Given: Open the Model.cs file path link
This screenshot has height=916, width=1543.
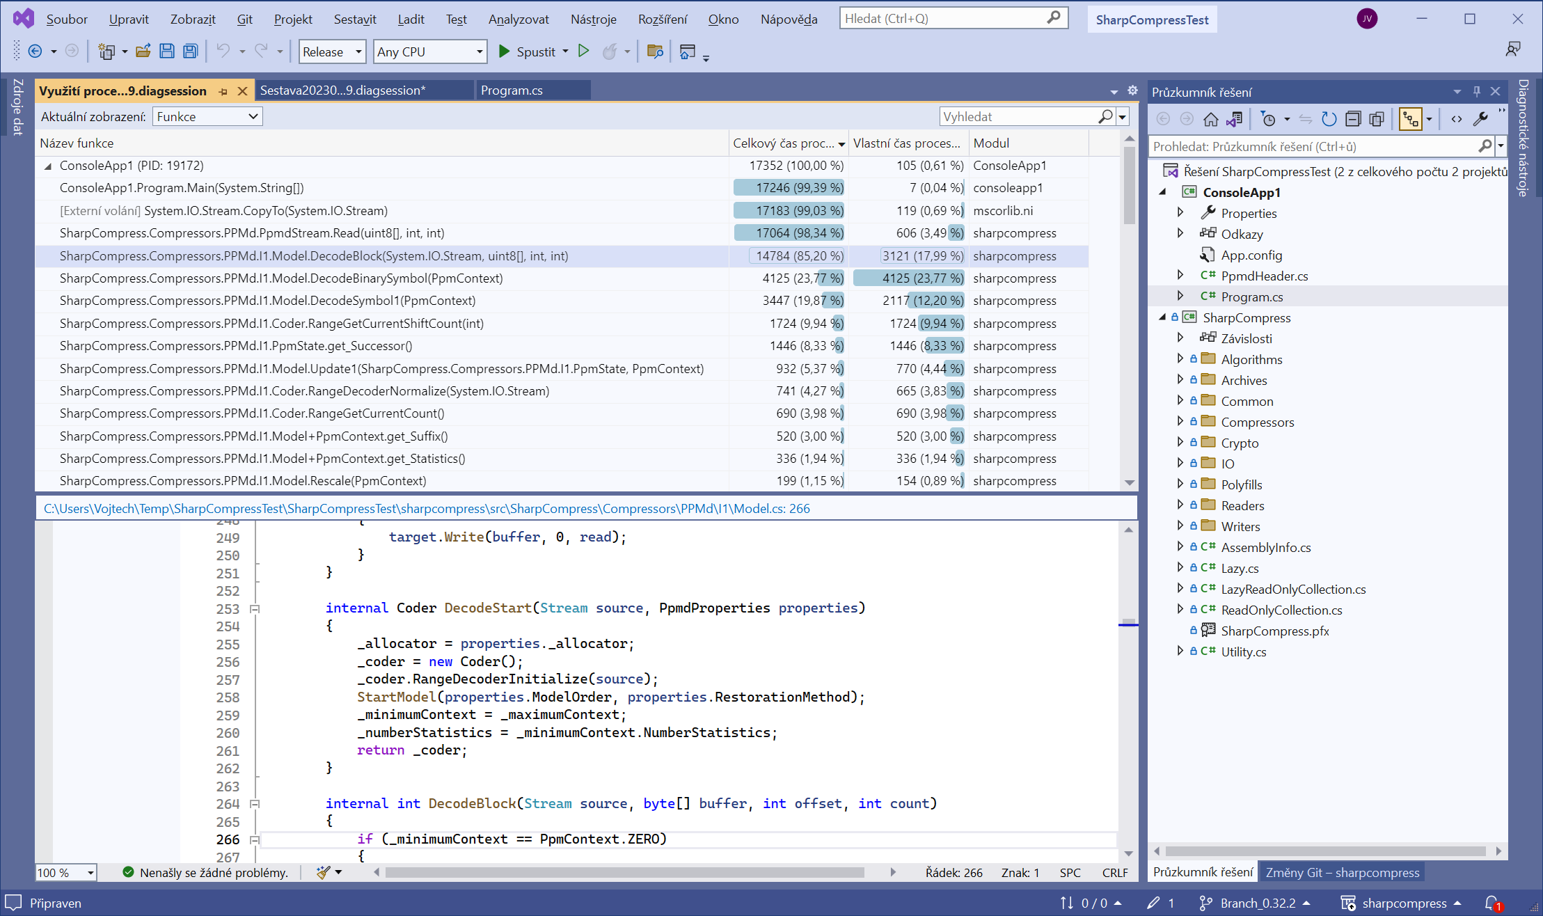Looking at the screenshot, I should (x=426, y=508).
